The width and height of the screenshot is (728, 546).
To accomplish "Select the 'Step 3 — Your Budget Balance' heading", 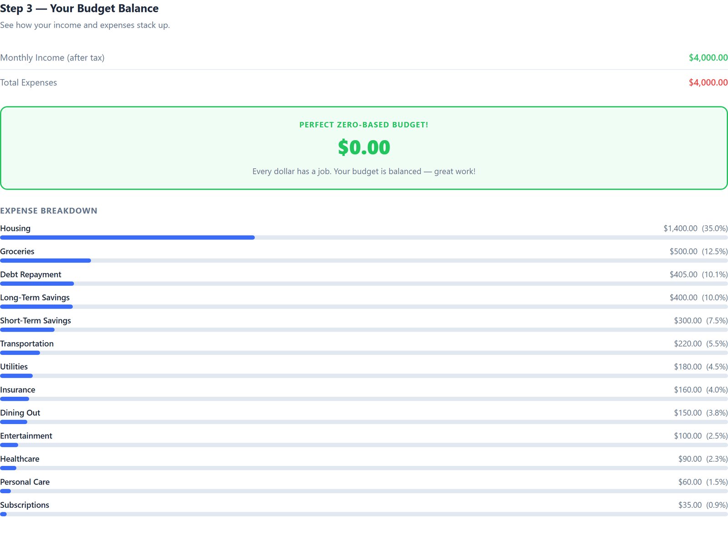I will pos(79,8).
